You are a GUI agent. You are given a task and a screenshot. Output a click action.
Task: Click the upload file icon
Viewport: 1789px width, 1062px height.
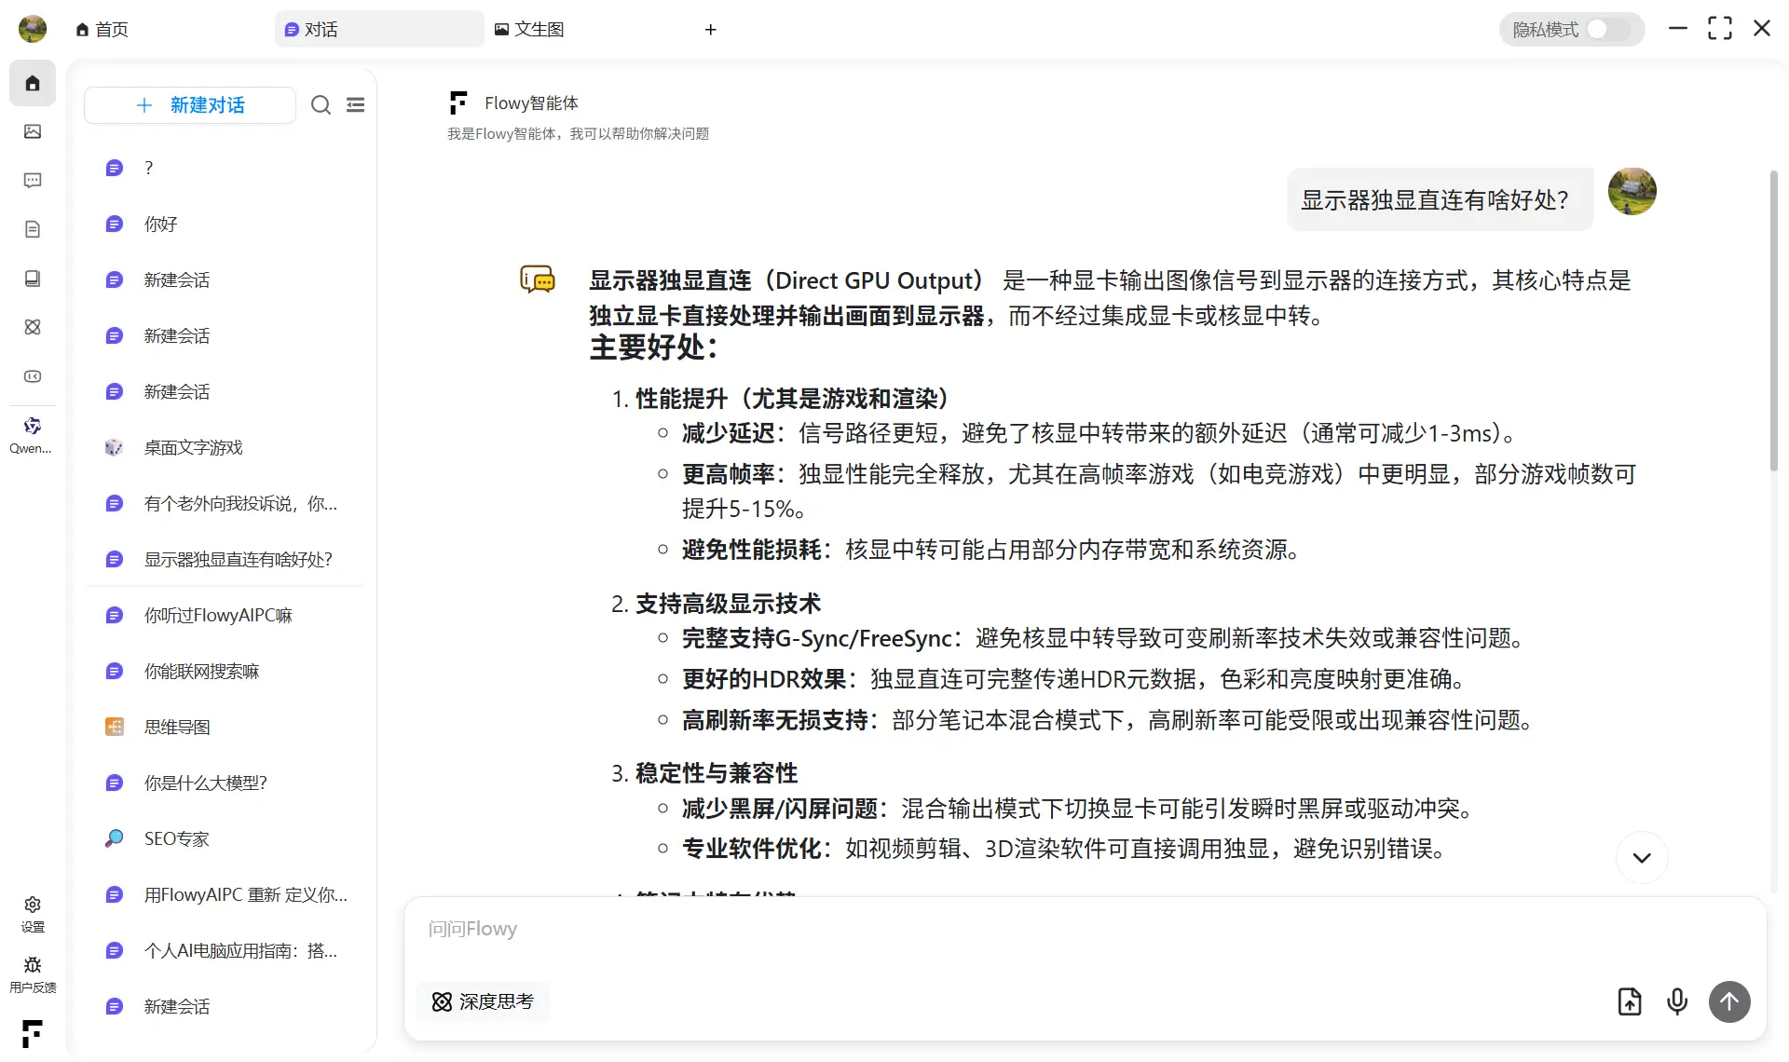tap(1630, 1001)
